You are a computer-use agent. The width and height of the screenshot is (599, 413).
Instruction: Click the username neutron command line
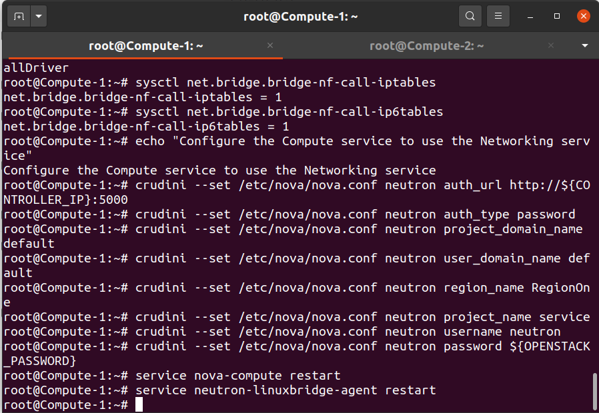point(282,332)
